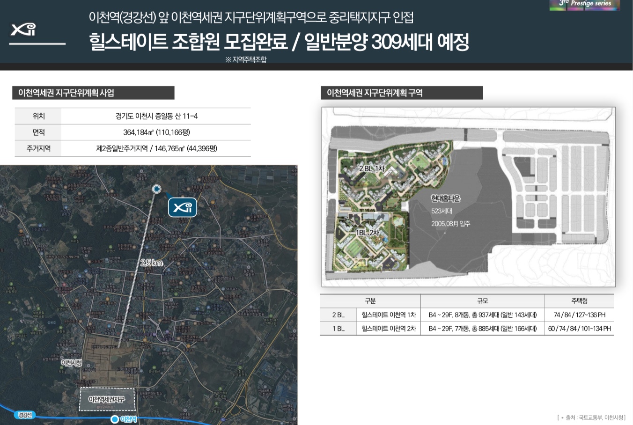Click the 1 BL table cell
This screenshot has width=633, height=425.
(x=338, y=329)
